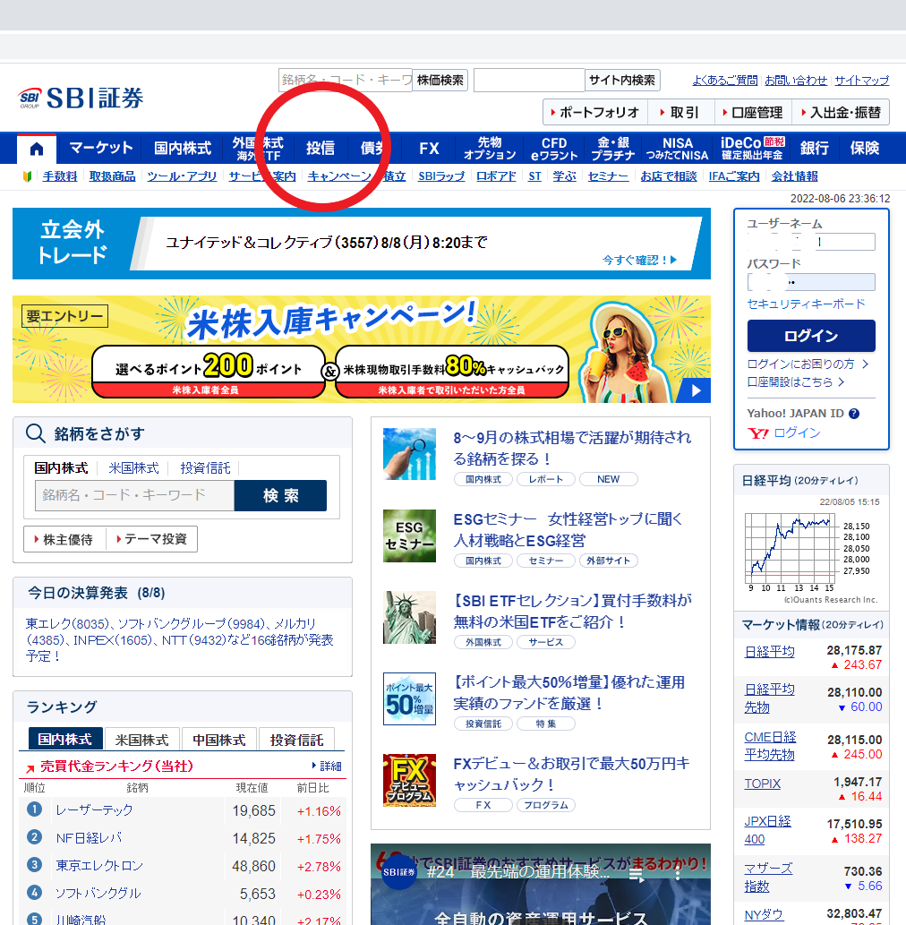Open the 投信 navigation menu

coord(321,148)
